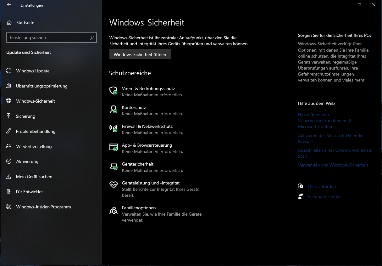Click the Windows-Insider-Programm cat icon
Image resolution: width=382 pixels, height=266 pixels.
[x=9, y=207]
